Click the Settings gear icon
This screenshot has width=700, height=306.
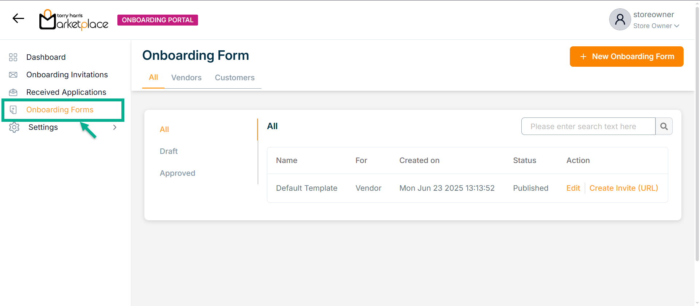point(14,127)
